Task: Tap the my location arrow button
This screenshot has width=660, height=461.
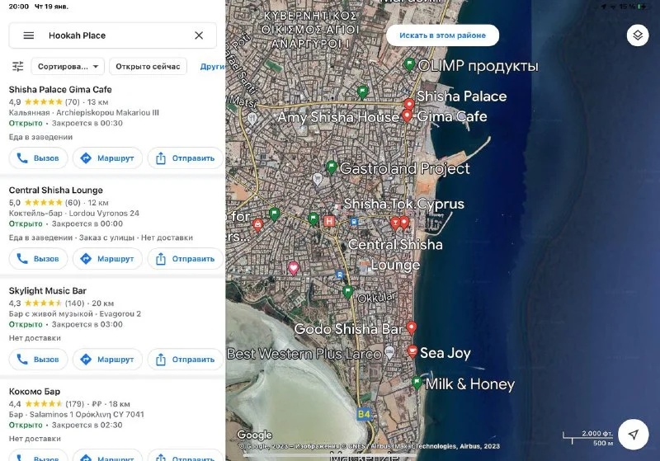Action: (x=633, y=435)
